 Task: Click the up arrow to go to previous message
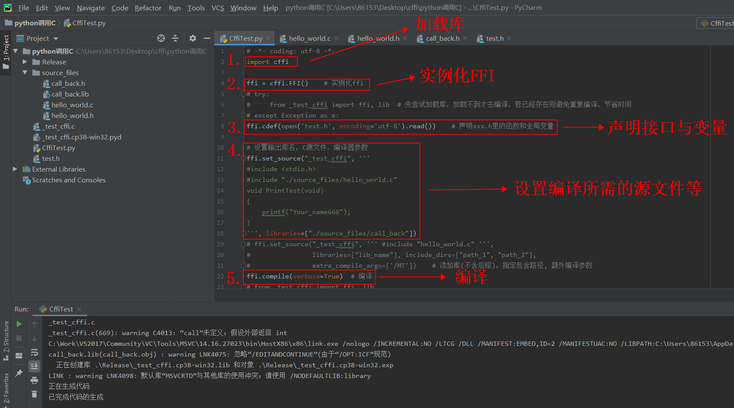click(34, 324)
